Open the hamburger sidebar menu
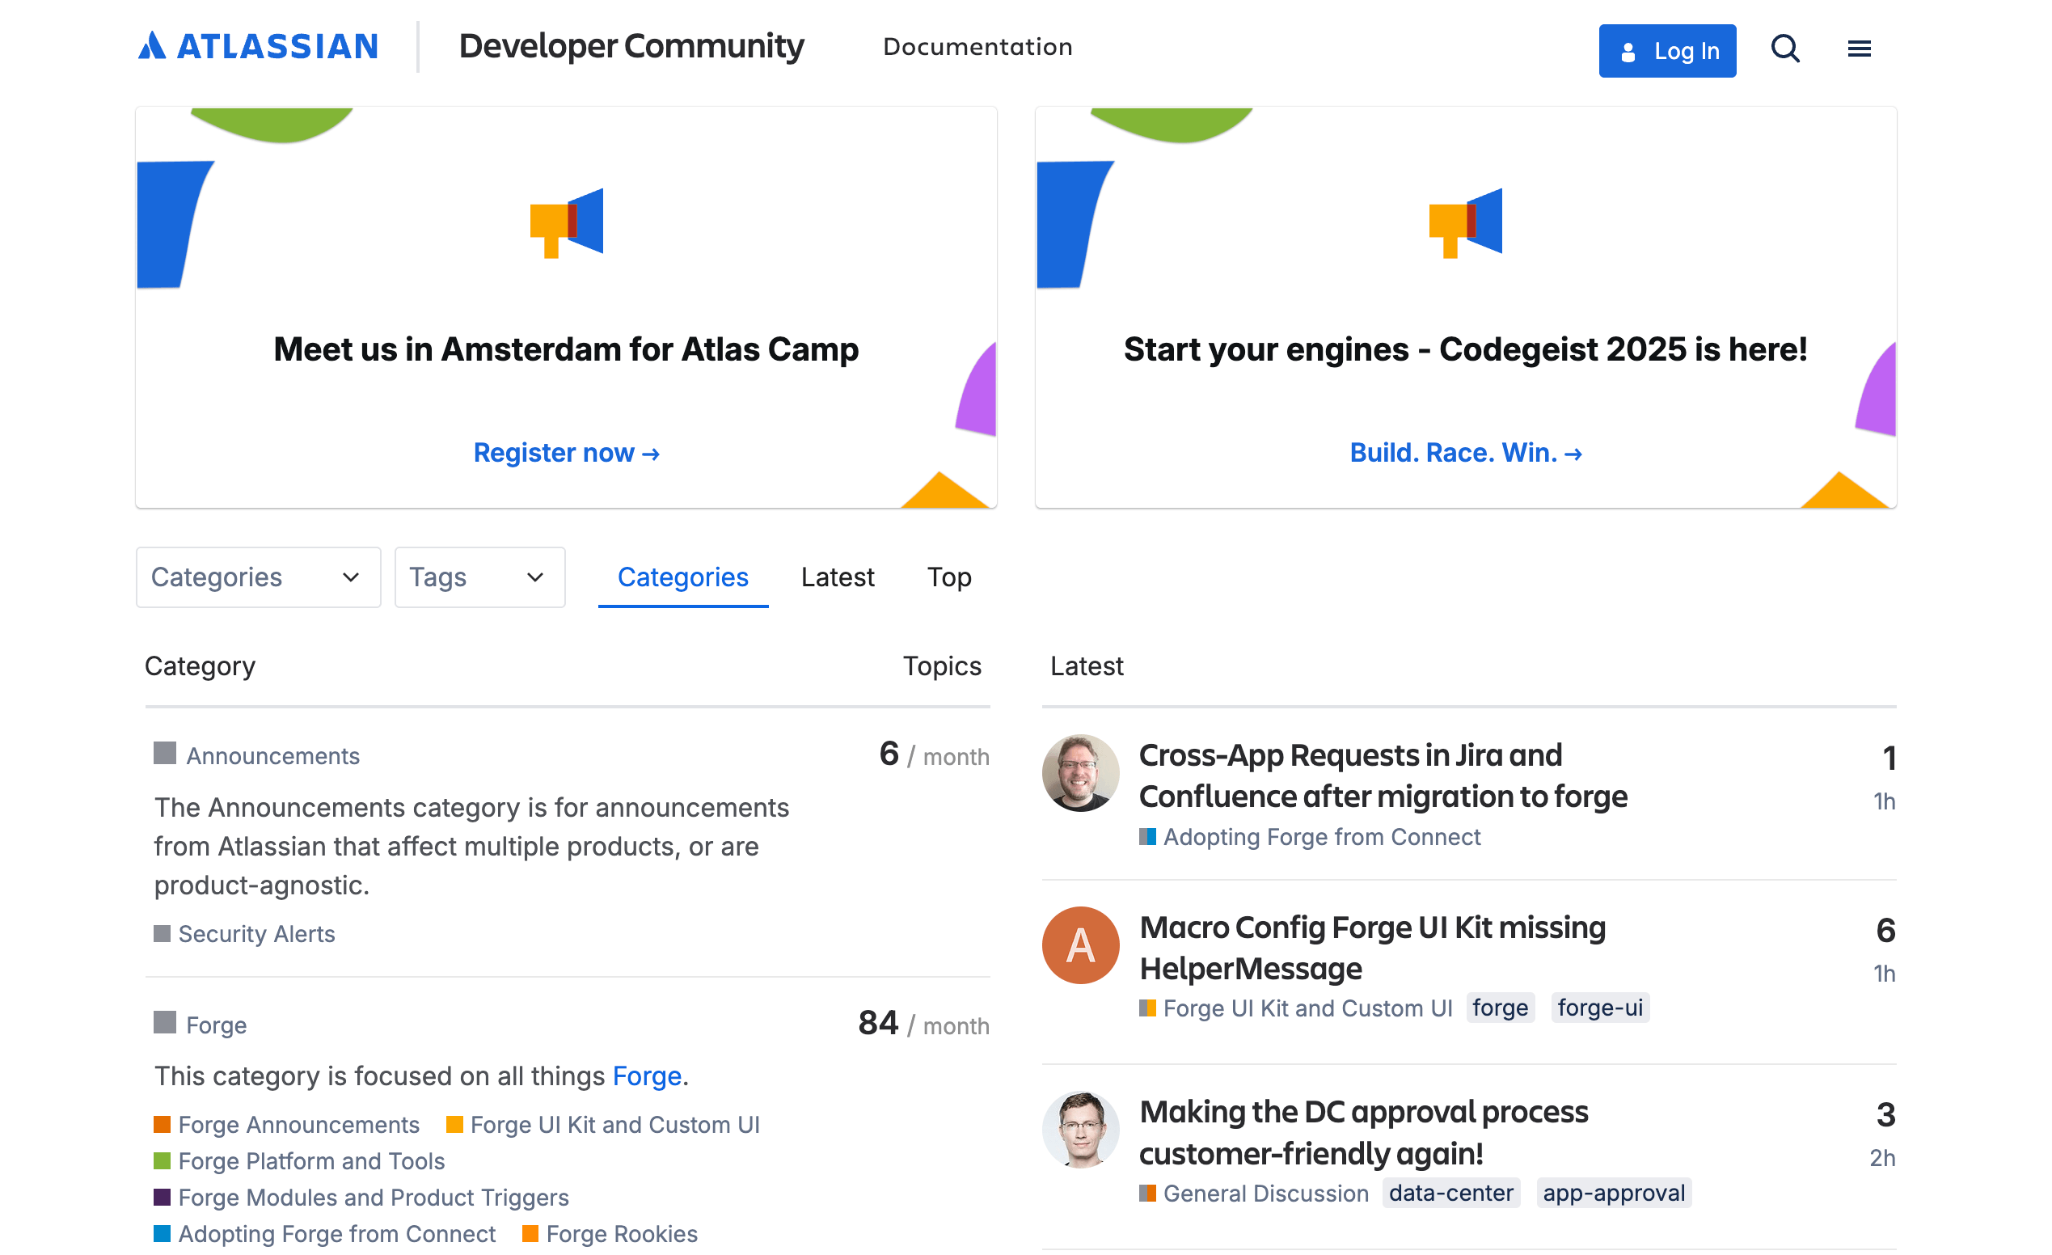Viewport: 2052px width, 1255px height. tap(1858, 49)
